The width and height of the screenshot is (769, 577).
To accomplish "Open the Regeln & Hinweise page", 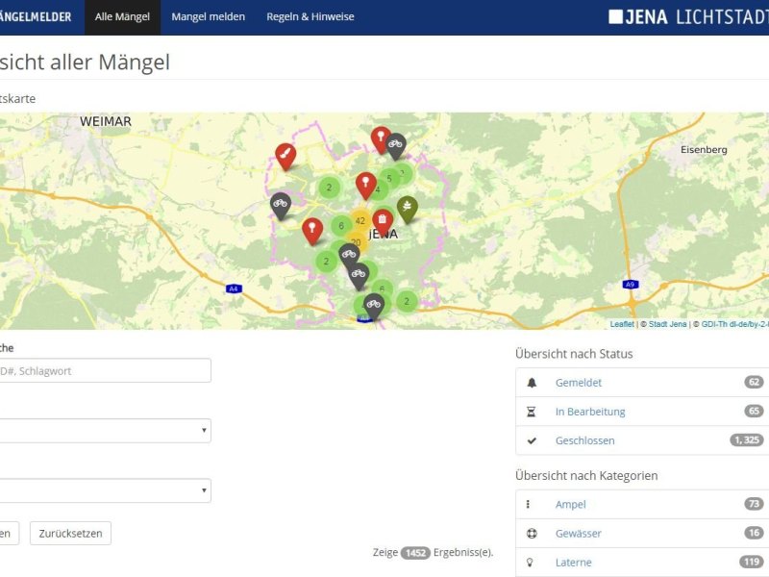I will pyautogui.click(x=310, y=17).
